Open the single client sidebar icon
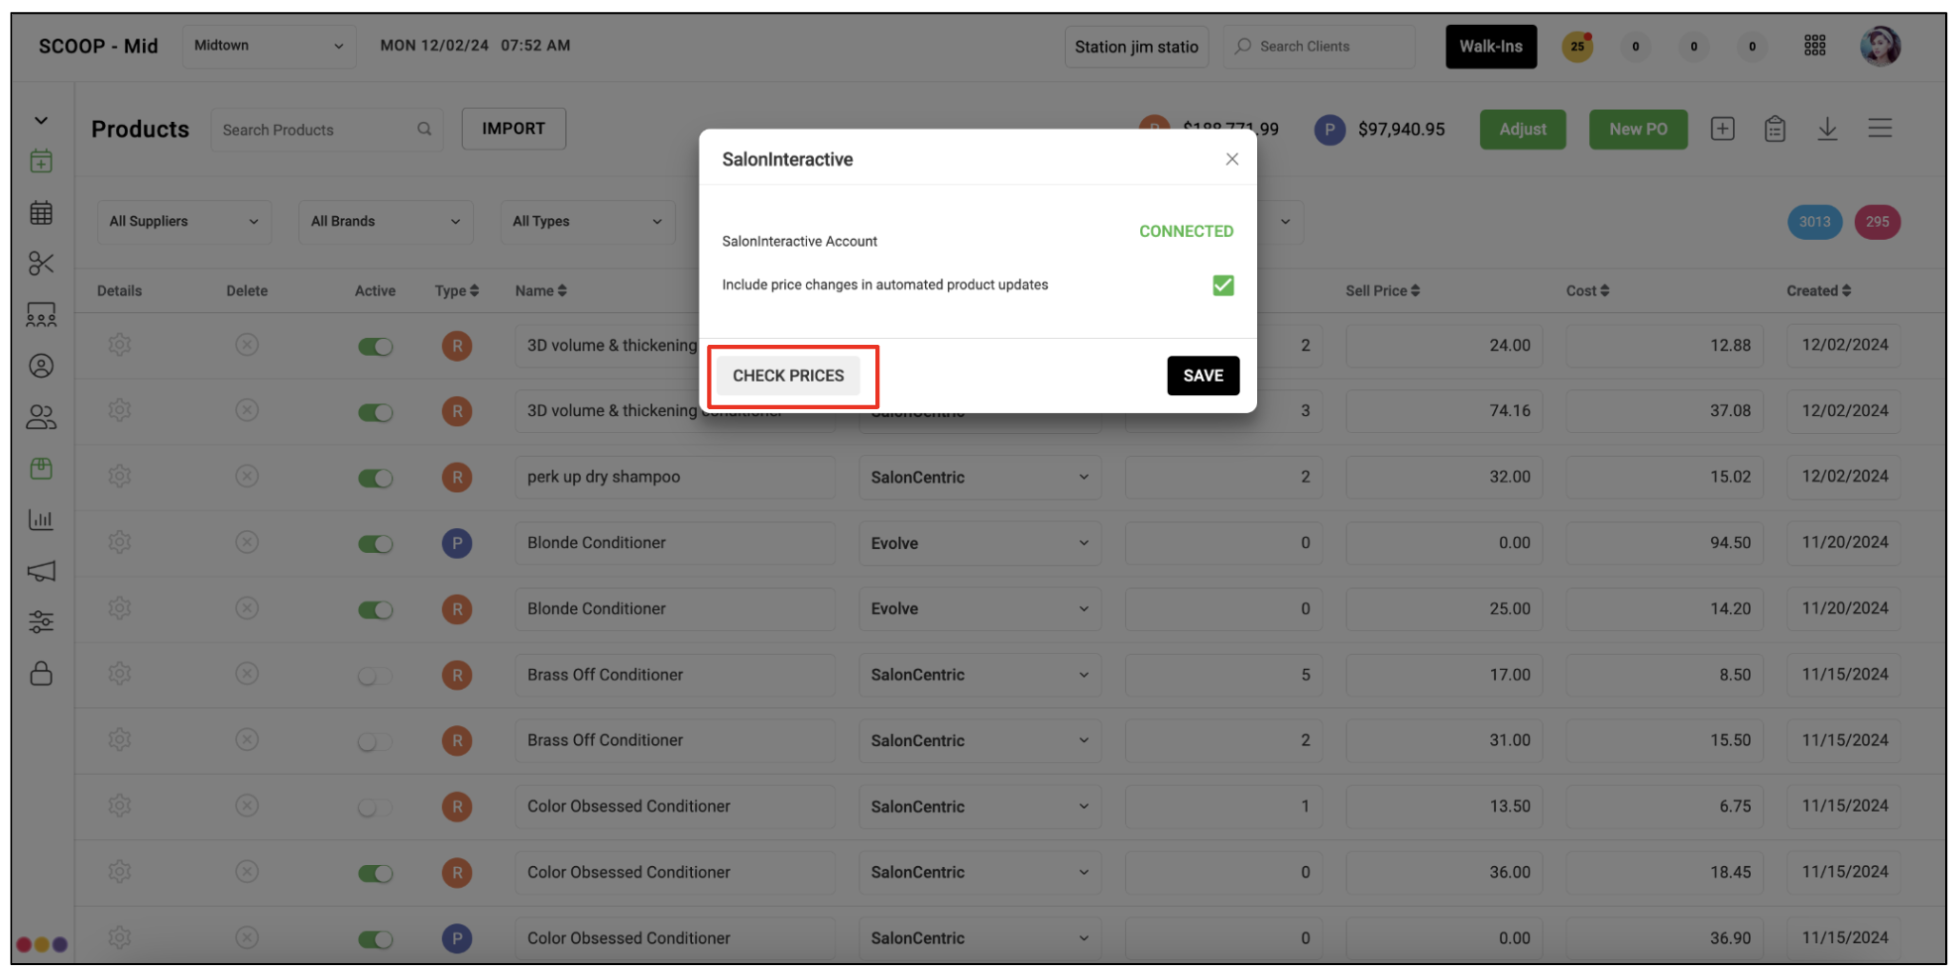 (x=41, y=366)
